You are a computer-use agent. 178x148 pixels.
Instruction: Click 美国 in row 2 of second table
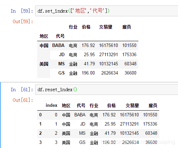pyautogui.click(x=66, y=133)
